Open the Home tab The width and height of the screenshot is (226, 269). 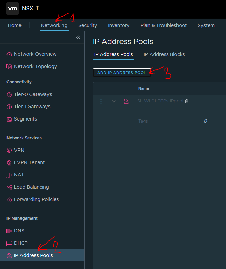pos(15,25)
